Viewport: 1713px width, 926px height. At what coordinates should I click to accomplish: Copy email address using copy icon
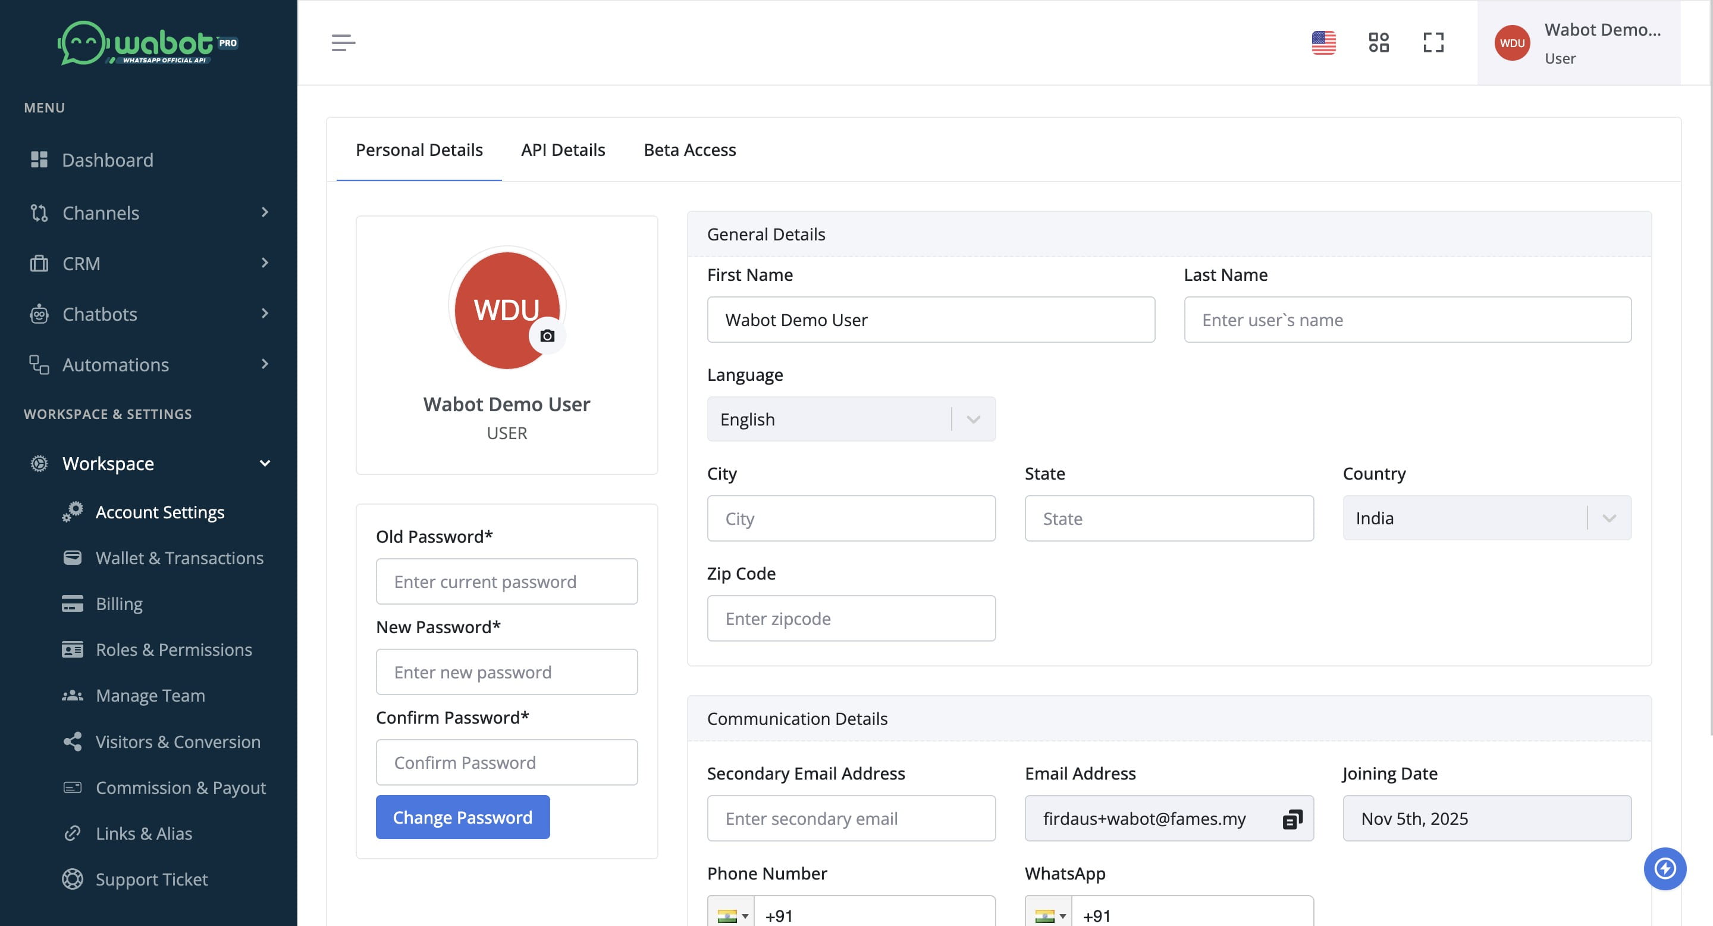pos(1291,819)
